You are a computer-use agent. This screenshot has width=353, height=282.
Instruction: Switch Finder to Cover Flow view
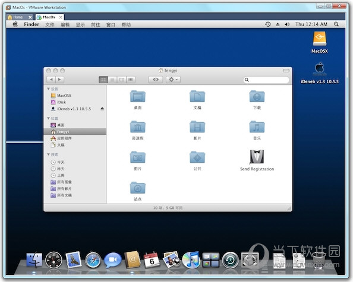131,80
